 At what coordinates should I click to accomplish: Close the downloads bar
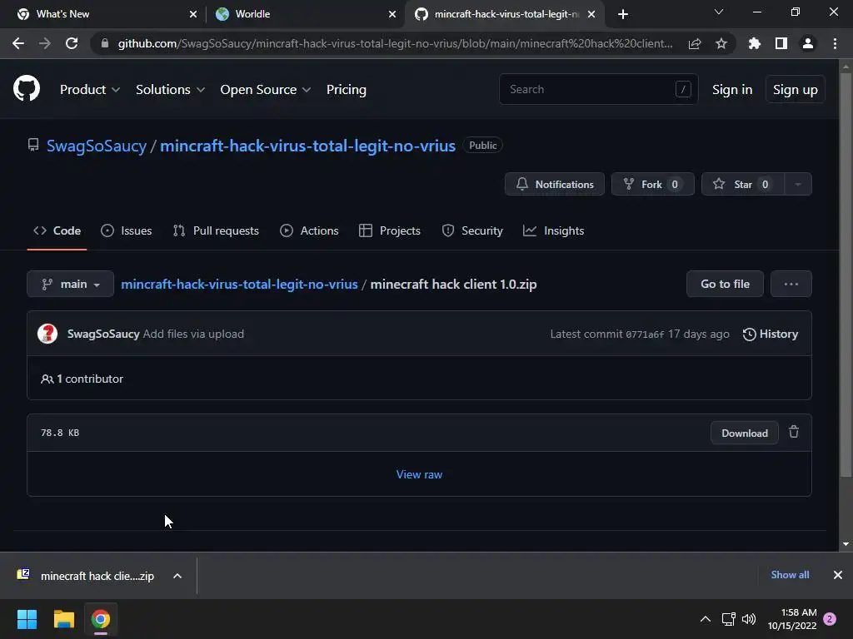pos(838,575)
